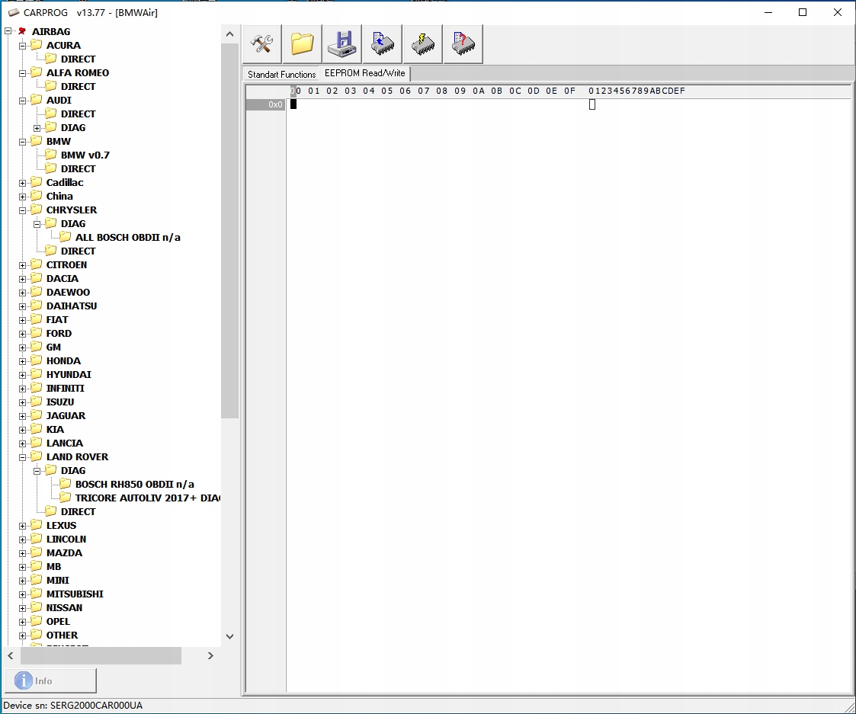Click the ALFA ROMEO folder icon

tap(37, 72)
